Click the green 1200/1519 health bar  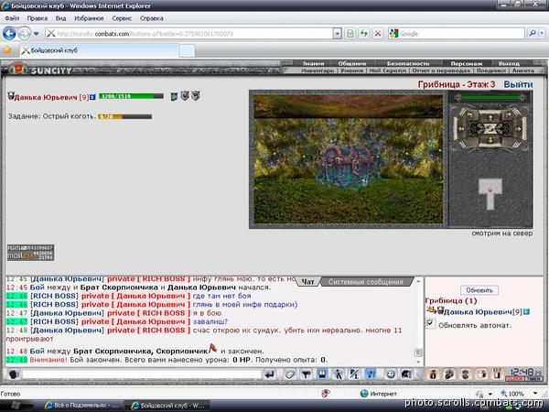(x=131, y=96)
